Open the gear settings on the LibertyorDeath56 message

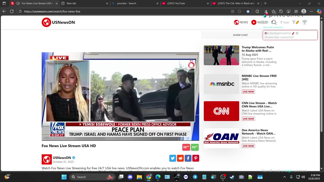click(297, 33)
